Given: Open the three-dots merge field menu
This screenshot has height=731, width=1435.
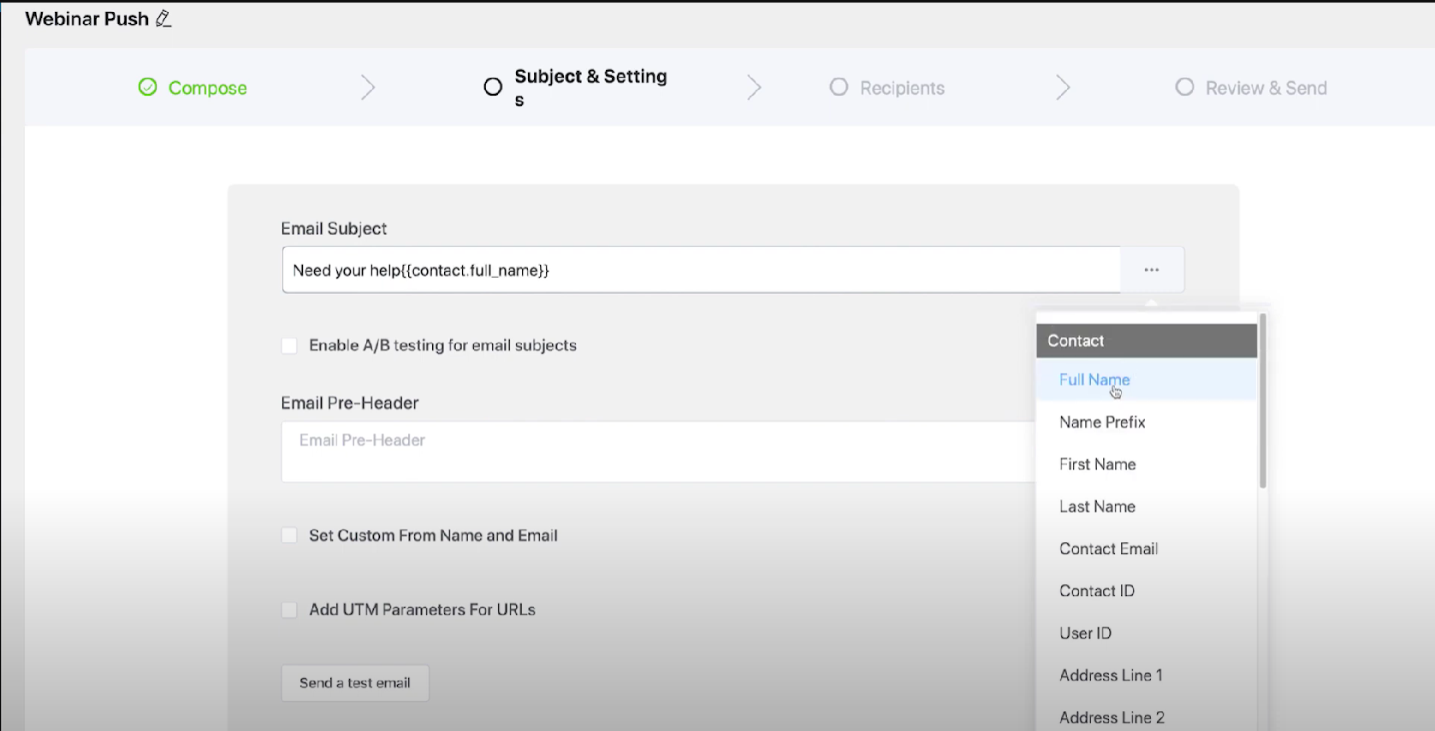Looking at the screenshot, I should (x=1152, y=270).
